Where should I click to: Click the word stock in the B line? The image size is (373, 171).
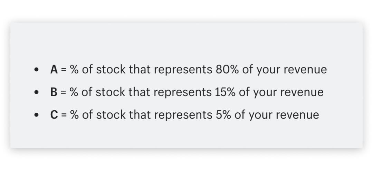[111, 92]
